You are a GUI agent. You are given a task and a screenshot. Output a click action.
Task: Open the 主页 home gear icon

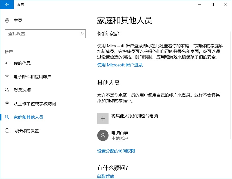coord(7,20)
